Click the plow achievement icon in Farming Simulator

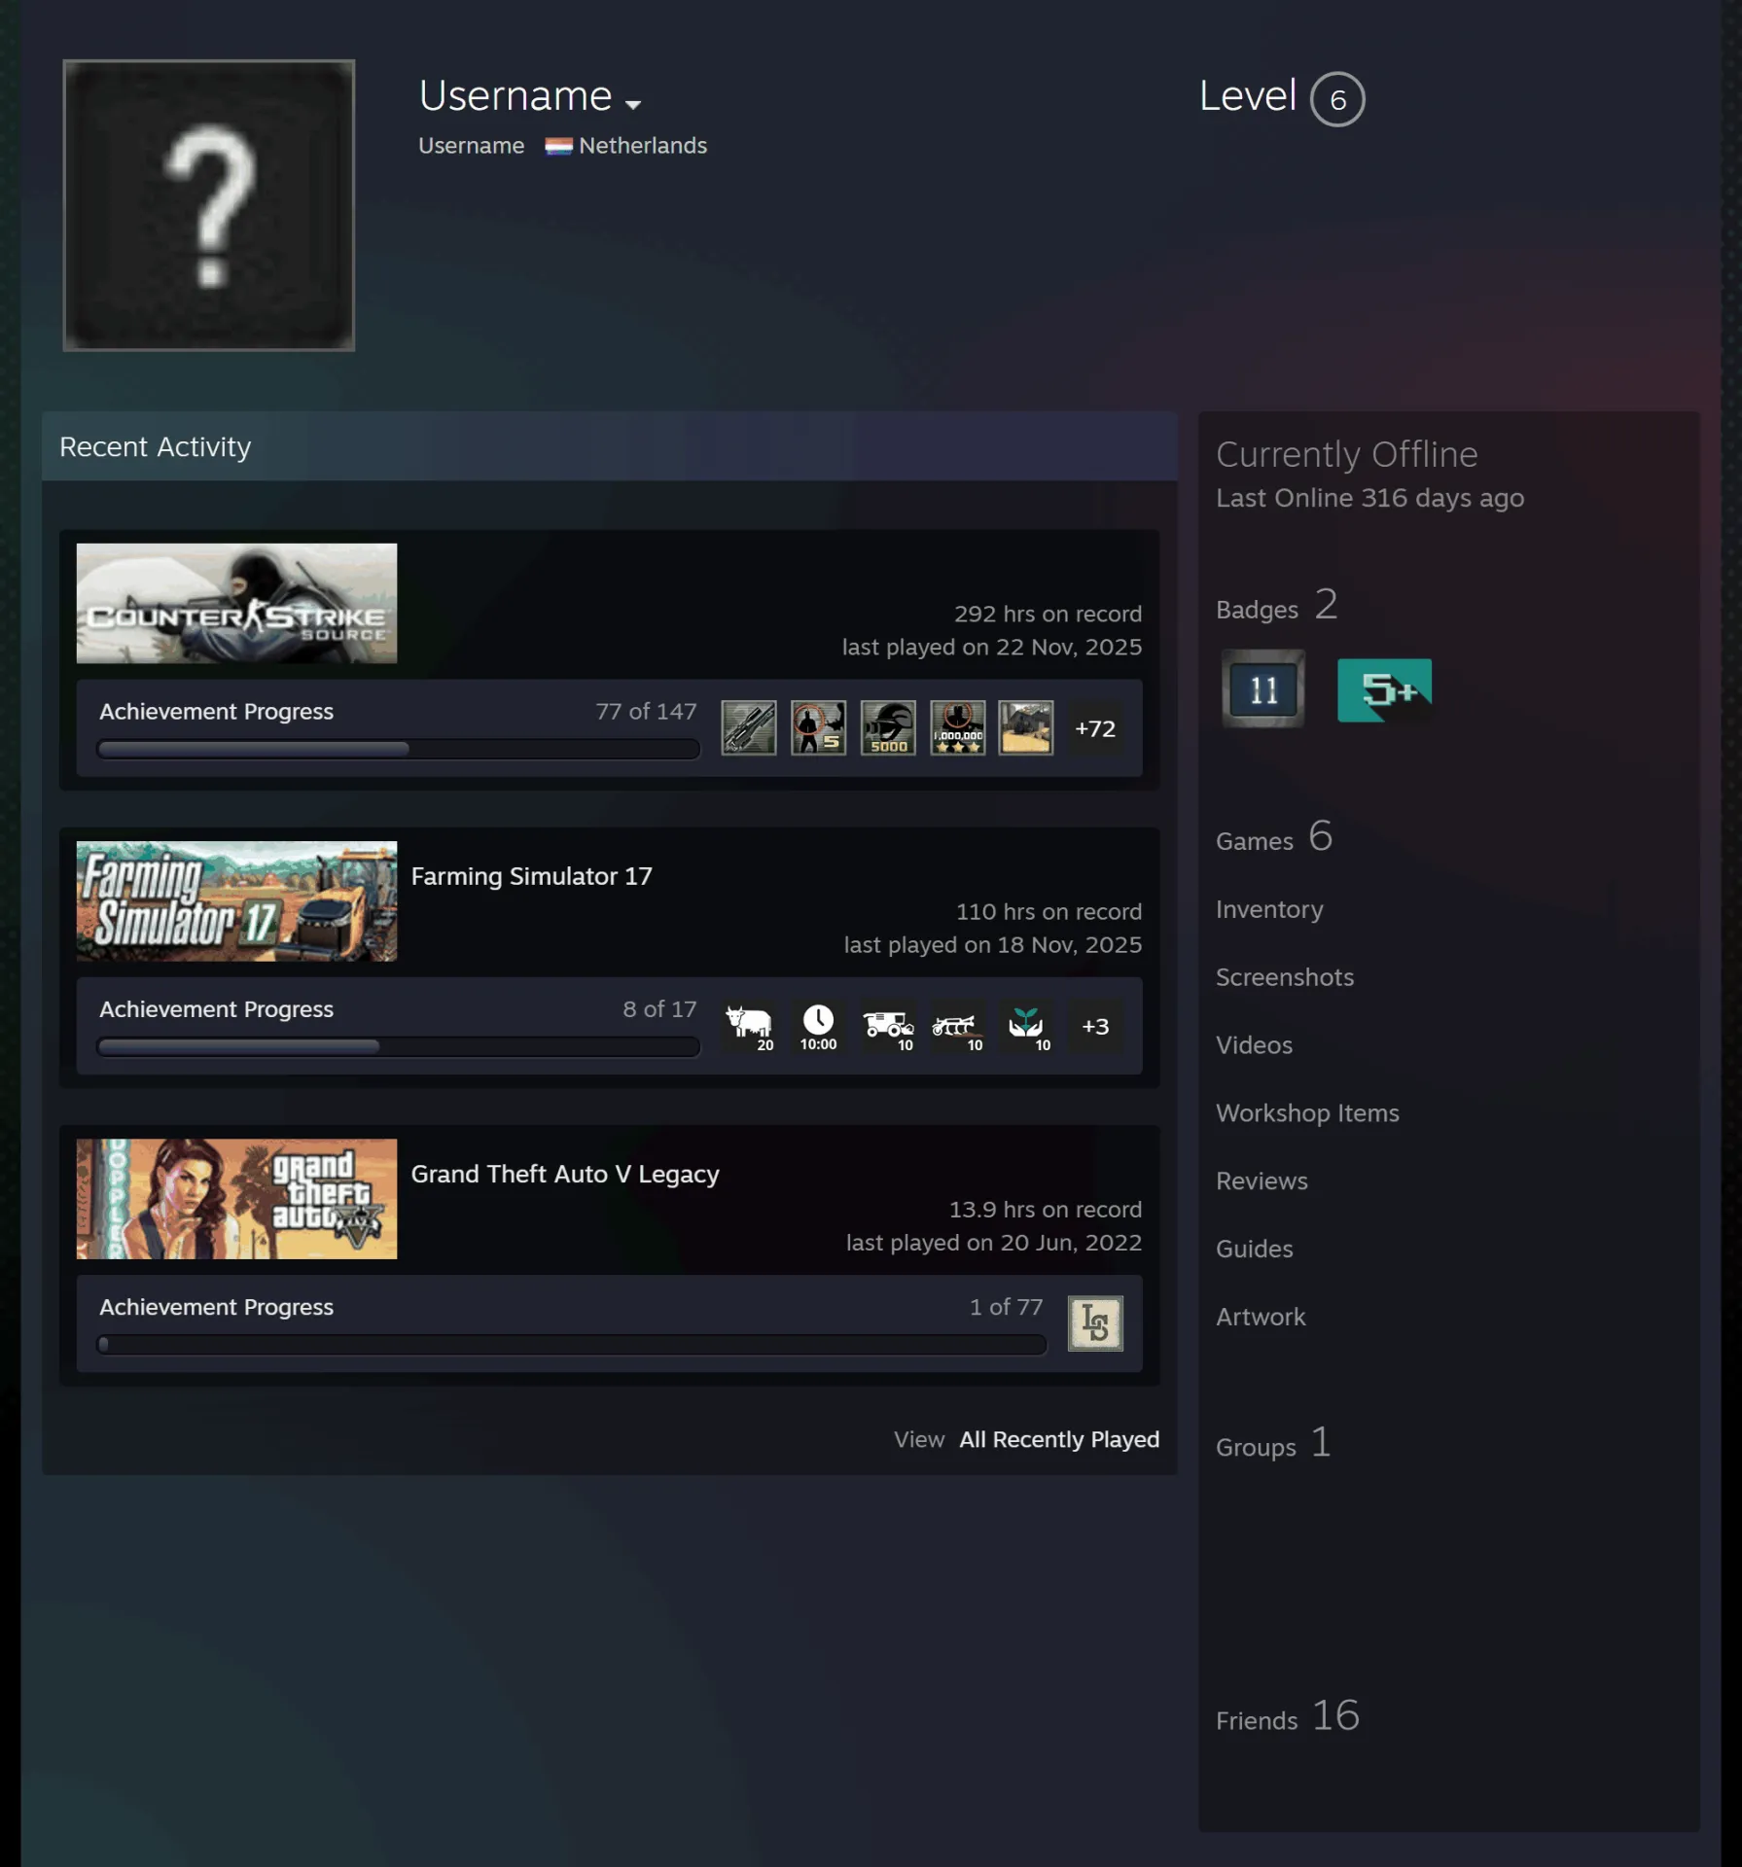tap(958, 1026)
